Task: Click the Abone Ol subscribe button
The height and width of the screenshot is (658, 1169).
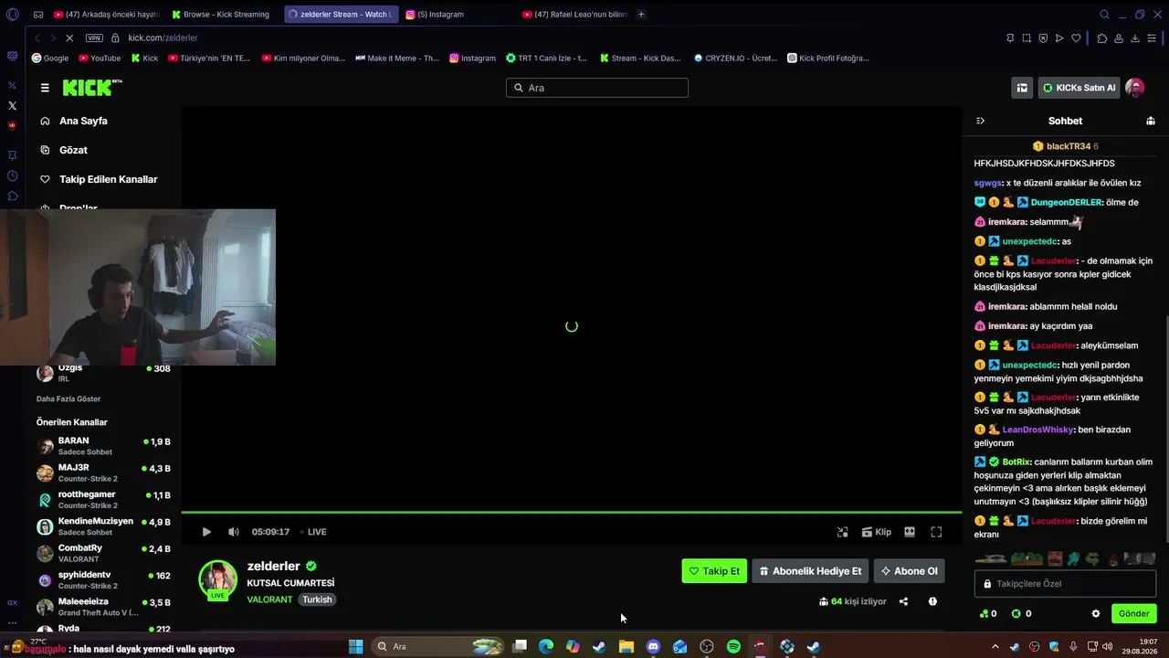Action: click(x=909, y=571)
